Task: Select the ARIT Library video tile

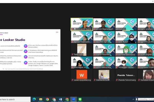Action: click(x=126, y=24)
